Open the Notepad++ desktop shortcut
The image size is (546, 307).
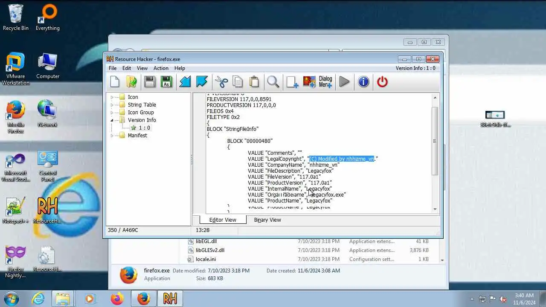(16, 210)
